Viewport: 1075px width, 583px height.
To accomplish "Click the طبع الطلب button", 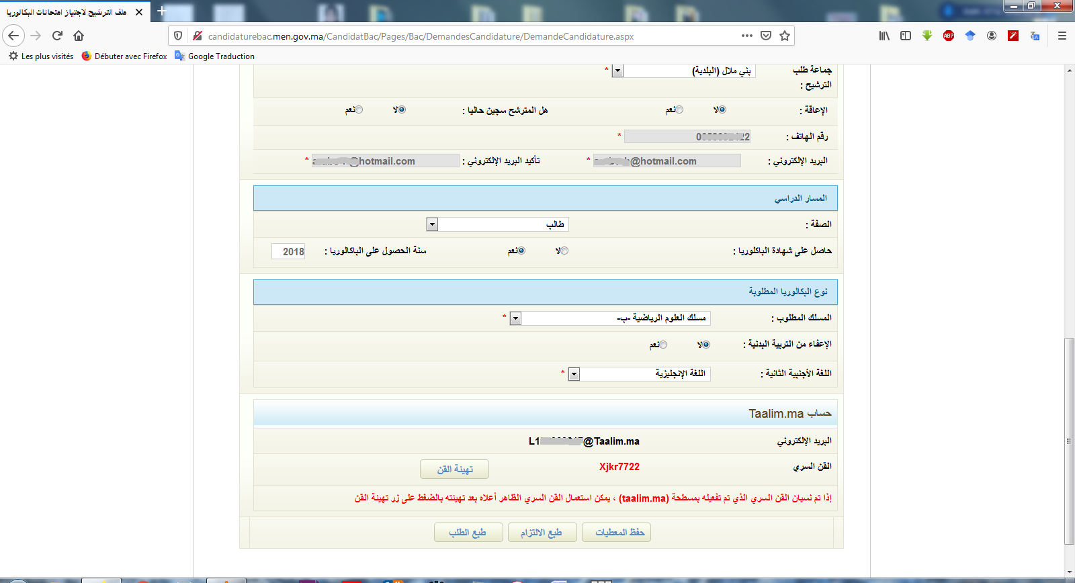I will pyautogui.click(x=468, y=533).
